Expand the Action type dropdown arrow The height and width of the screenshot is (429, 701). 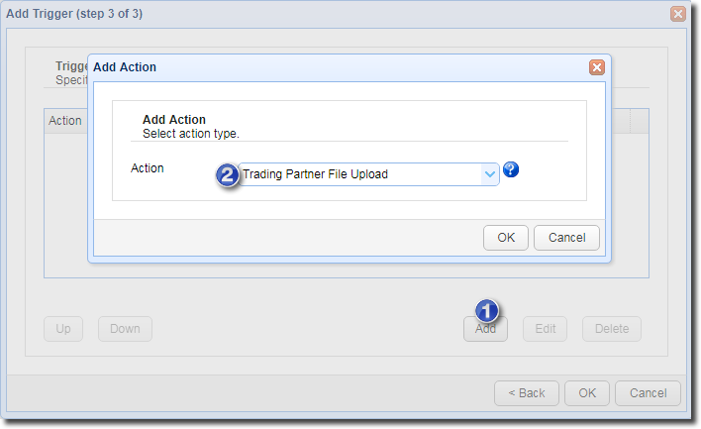coord(489,174)
